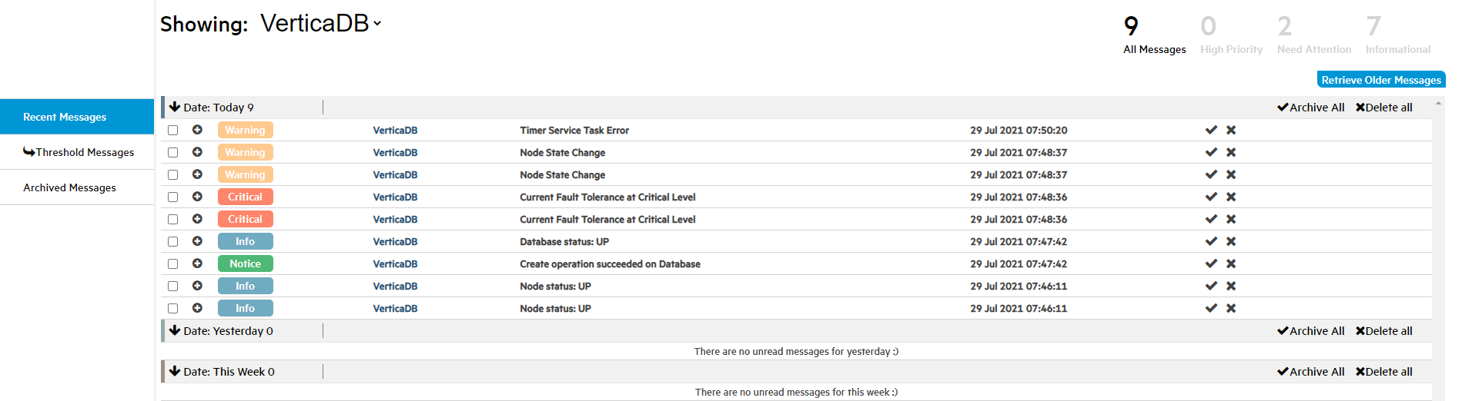Archive the Create operation succeeded message
1472x401 pixels.
pos(1211,263)
